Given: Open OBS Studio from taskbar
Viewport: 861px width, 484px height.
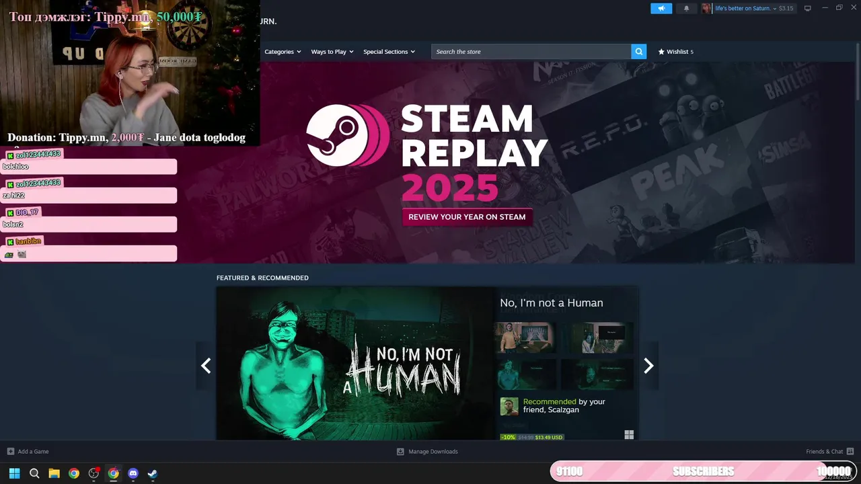Looking at the screenshot, I should point(93,473).
